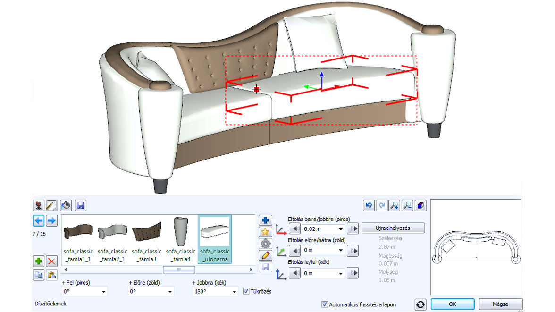Click the 0.857 m height value

(x=388, y=264)
